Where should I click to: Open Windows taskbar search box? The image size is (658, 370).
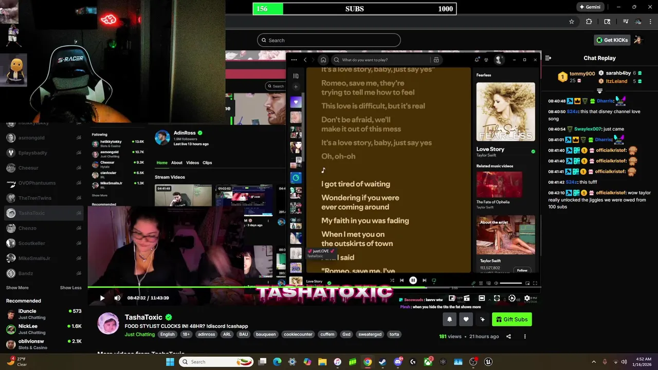pos(217,362)
